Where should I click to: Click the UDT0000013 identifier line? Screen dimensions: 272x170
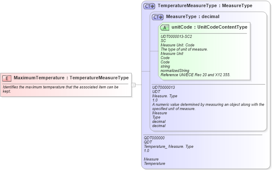[163, 88]
